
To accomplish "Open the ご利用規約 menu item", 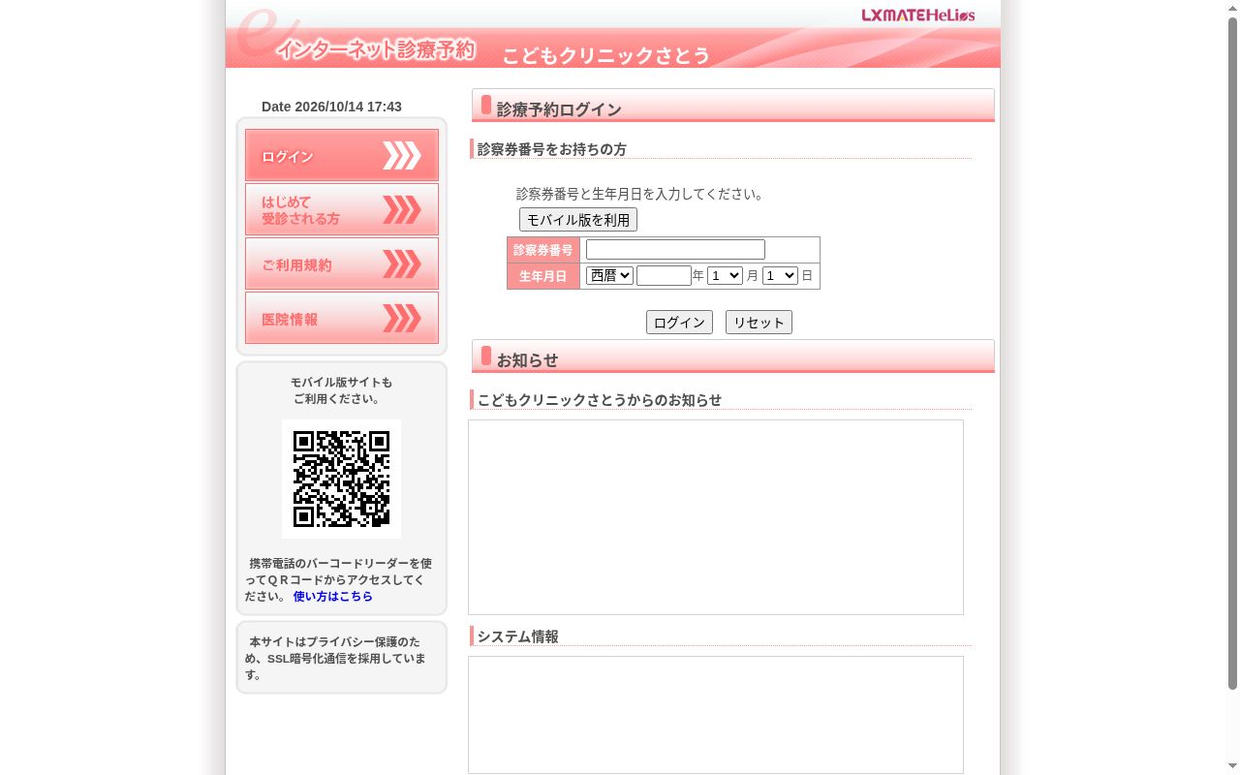I will tap(342, 263).
